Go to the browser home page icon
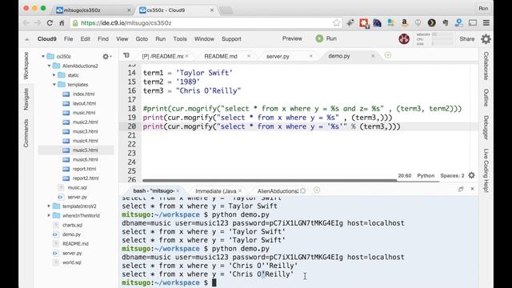Viewport: 512px width, 288px height. point(62,23)
